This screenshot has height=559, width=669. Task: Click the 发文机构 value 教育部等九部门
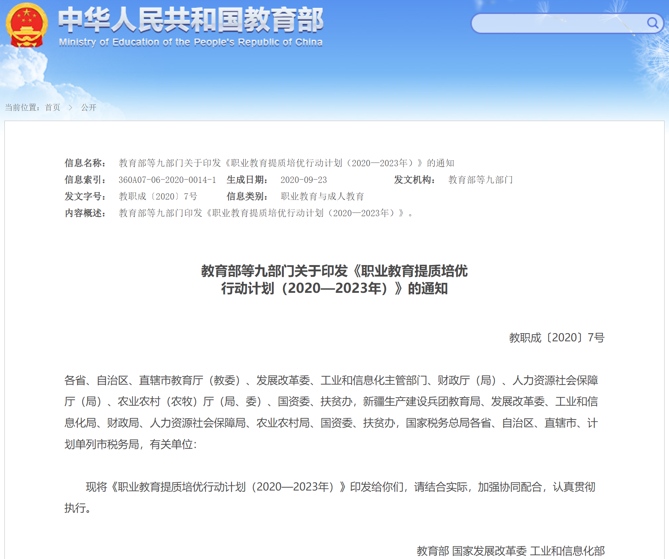point(480,180)
